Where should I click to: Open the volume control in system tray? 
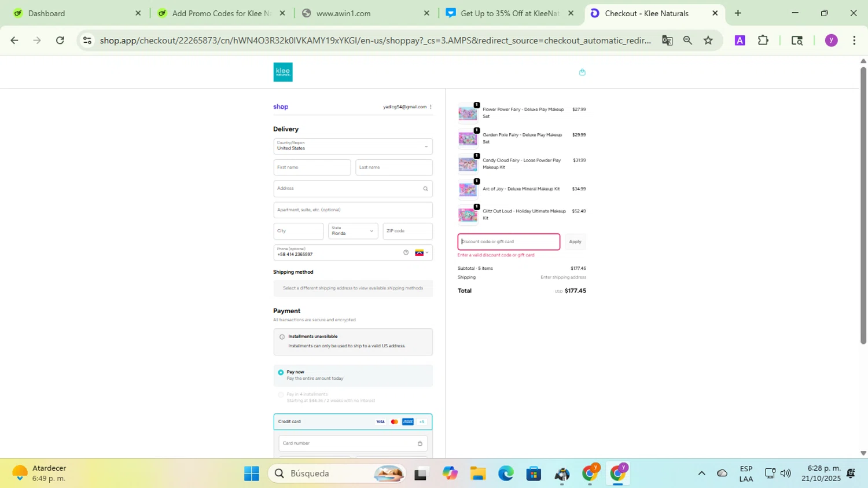pos(785,474)
